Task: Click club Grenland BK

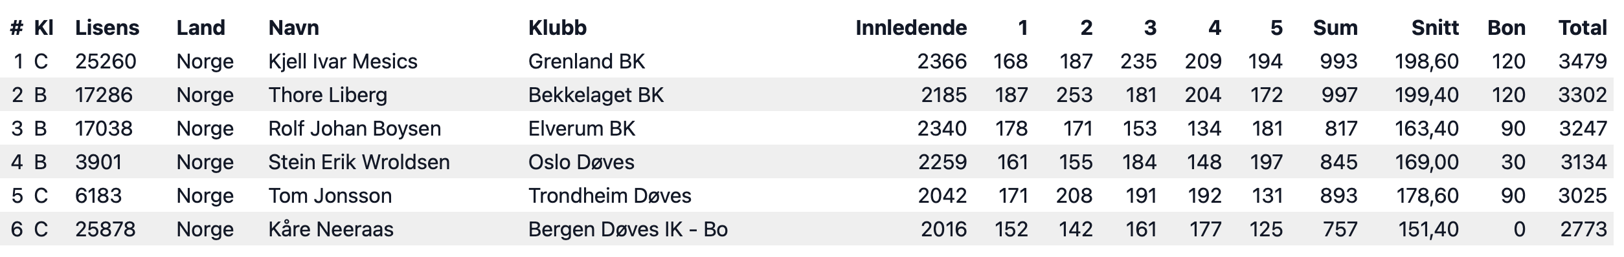Action: coord(587,61)
